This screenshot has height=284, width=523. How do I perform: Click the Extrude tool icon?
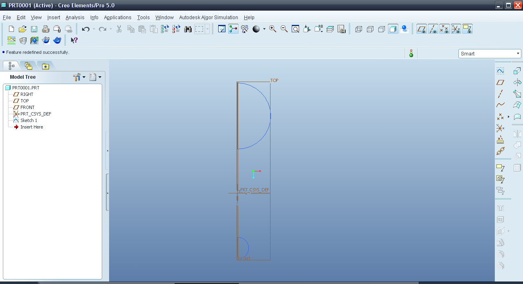click(x=517, y=71)
